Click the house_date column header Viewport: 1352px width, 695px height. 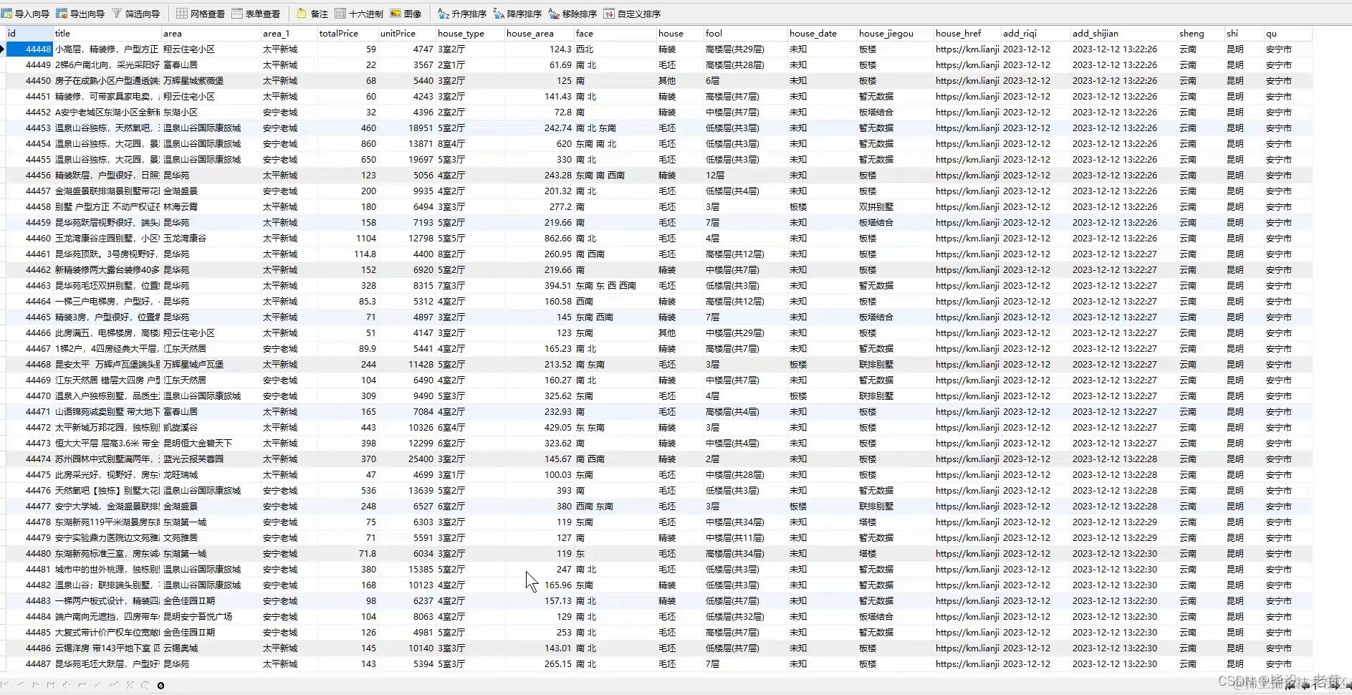[823, 33]
